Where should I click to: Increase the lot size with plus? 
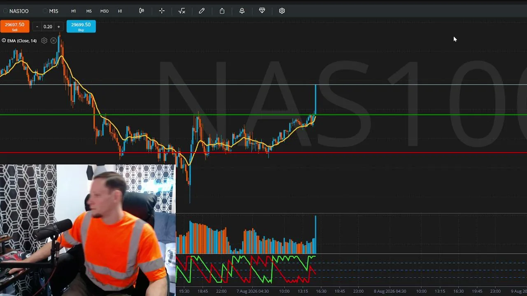(58, 27)
